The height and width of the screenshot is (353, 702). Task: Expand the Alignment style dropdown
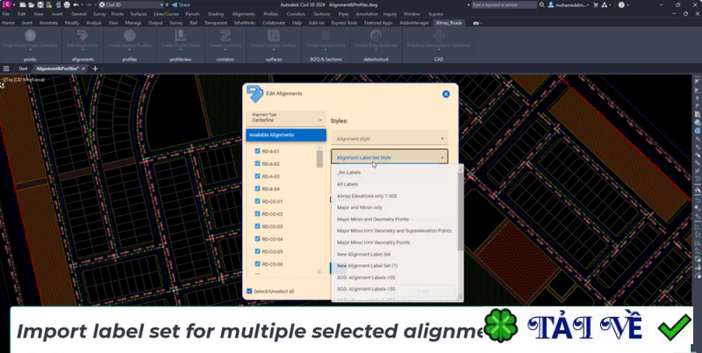[390, 139]
